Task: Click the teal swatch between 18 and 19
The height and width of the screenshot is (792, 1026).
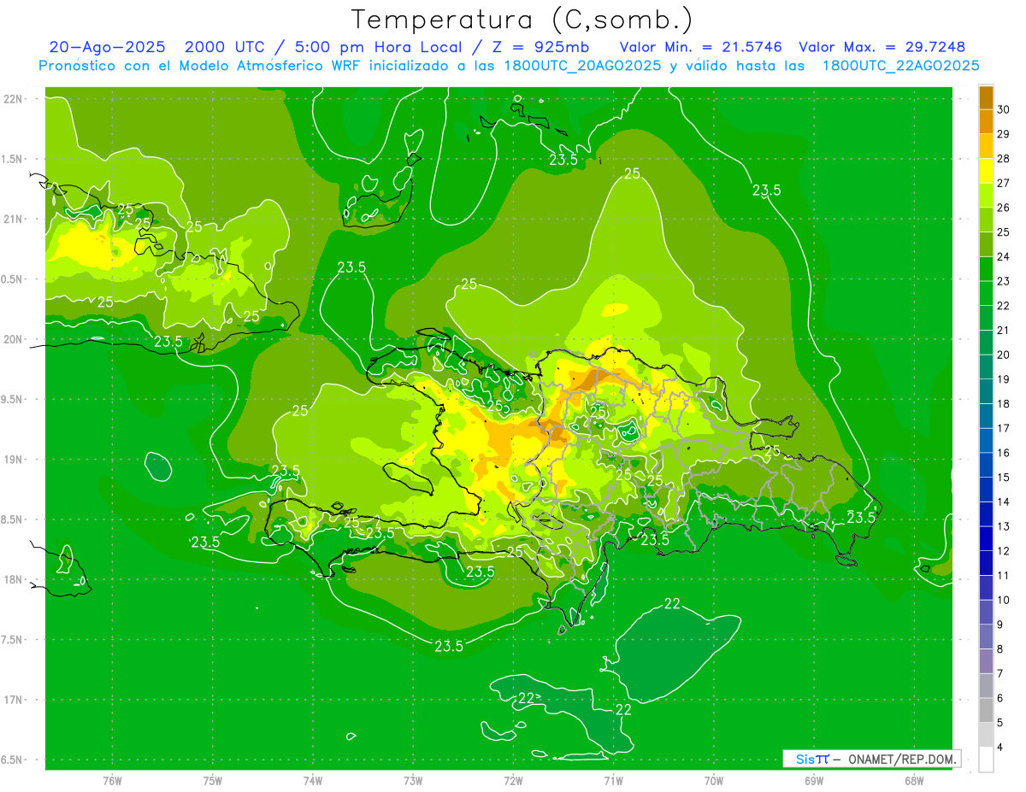Action: click(x=986, y=391)
